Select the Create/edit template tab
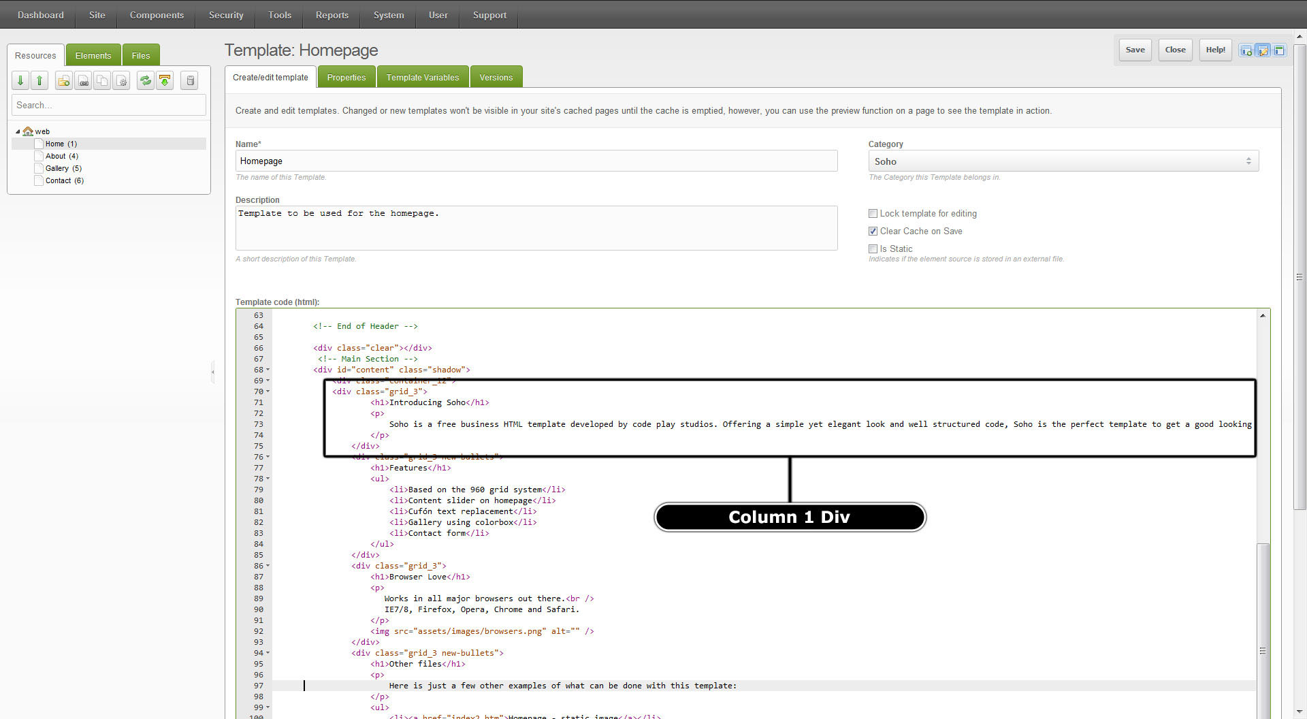The image size is (1307, 719). 270,77
